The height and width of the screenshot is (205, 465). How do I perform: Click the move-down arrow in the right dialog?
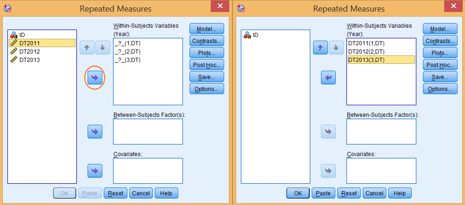(x=336, y=47)
